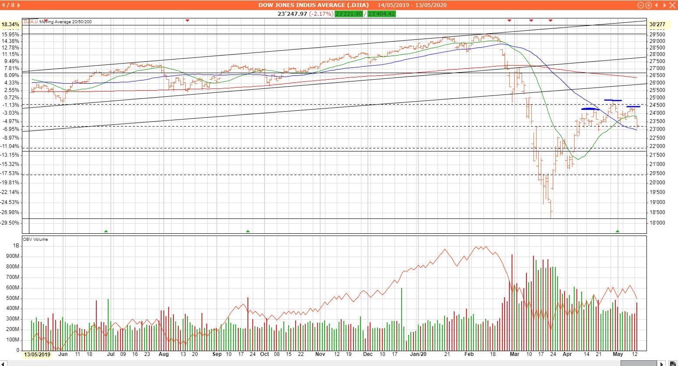The width and height of the screenshot is (678, 366).
Task: Click the green marker below early May
Action: tap(618, 231)
